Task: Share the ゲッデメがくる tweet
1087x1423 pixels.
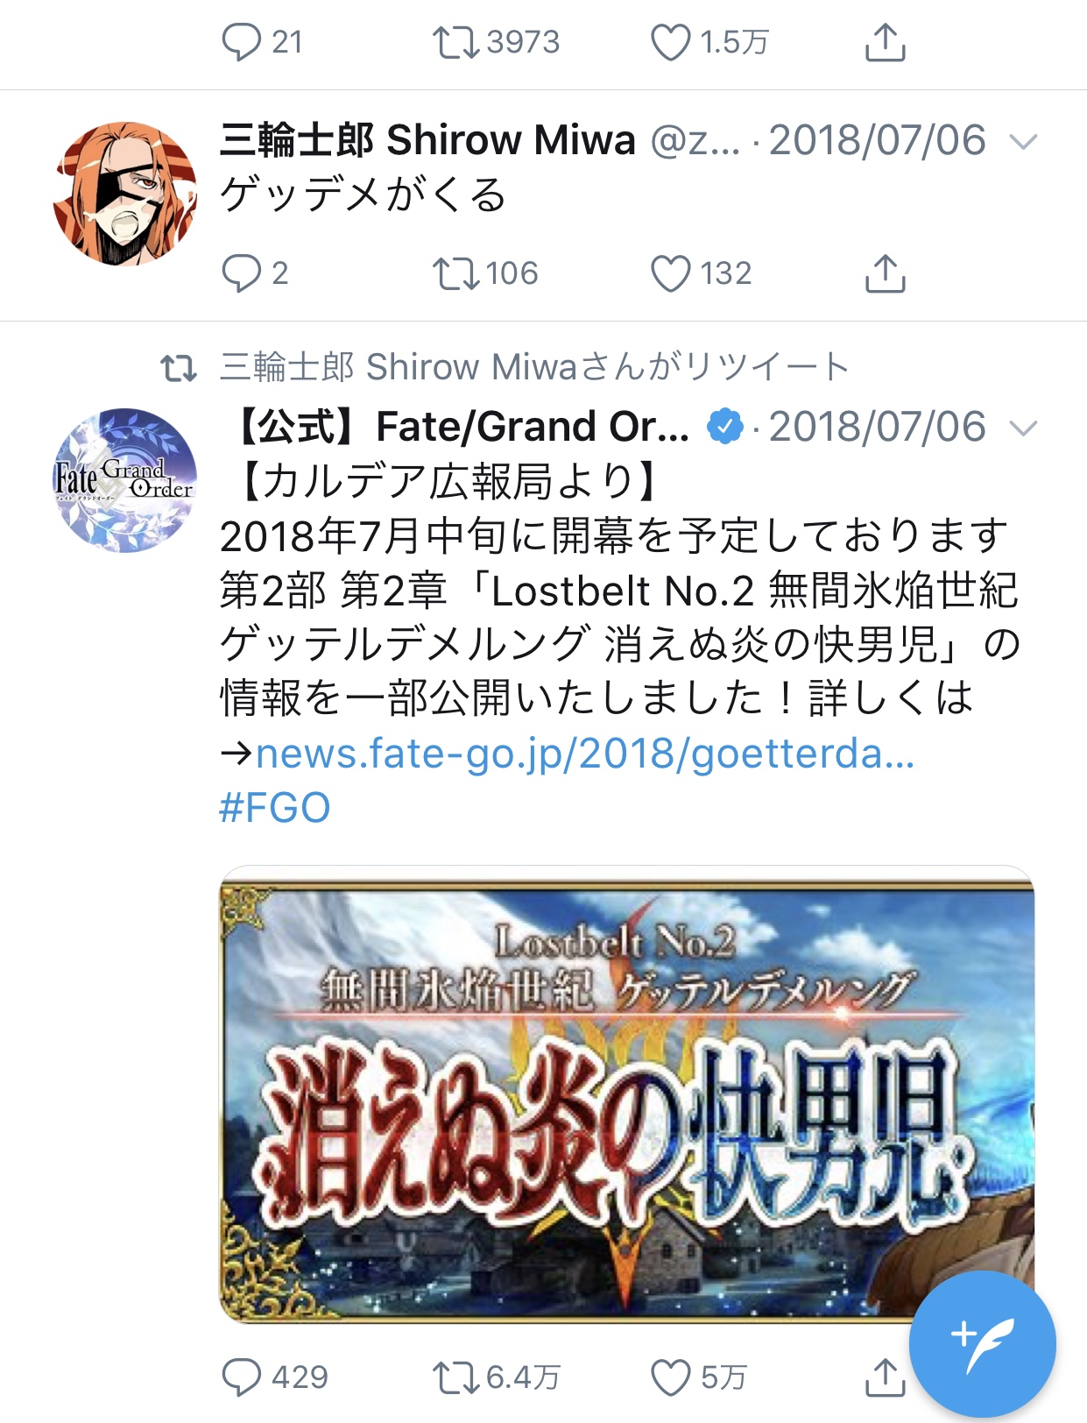Action: (885, 273)
